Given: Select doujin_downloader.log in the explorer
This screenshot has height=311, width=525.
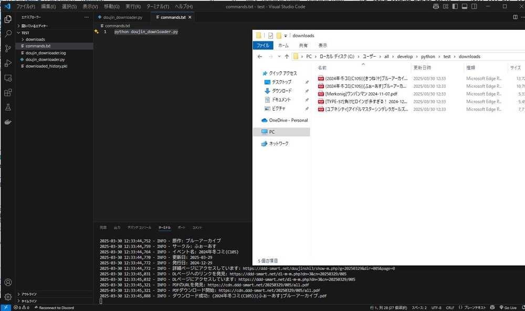Looking at the screenshot, I should coord(46,53).
